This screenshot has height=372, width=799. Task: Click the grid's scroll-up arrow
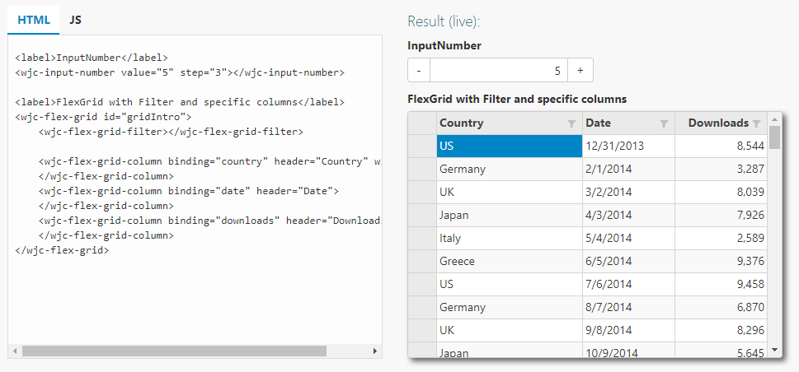point(774,119)
